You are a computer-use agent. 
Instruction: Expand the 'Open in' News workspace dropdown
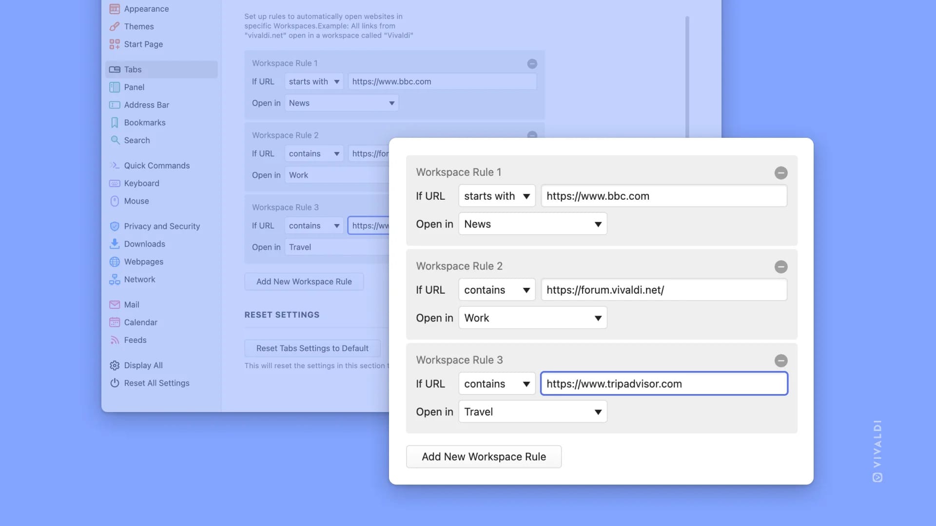click(x=532, y=224)
